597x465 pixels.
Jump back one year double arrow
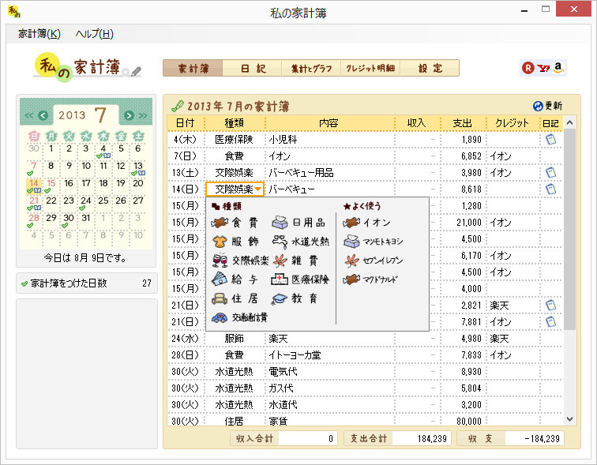click(29, 115)
